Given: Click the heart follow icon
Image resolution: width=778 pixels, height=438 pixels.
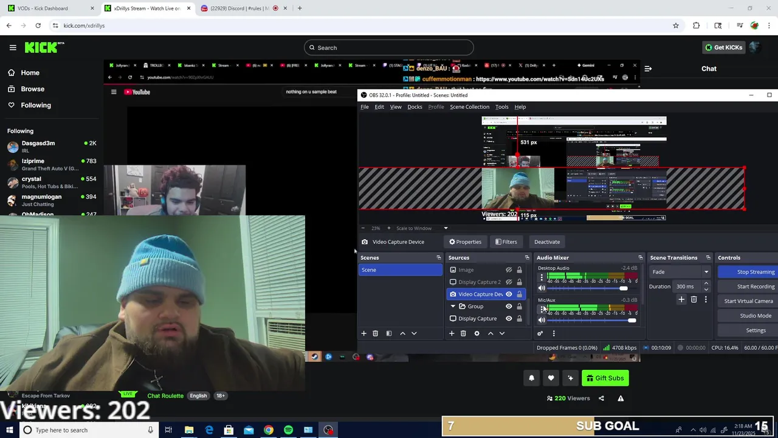Looking at the screenshot, I should coord(551,378).
